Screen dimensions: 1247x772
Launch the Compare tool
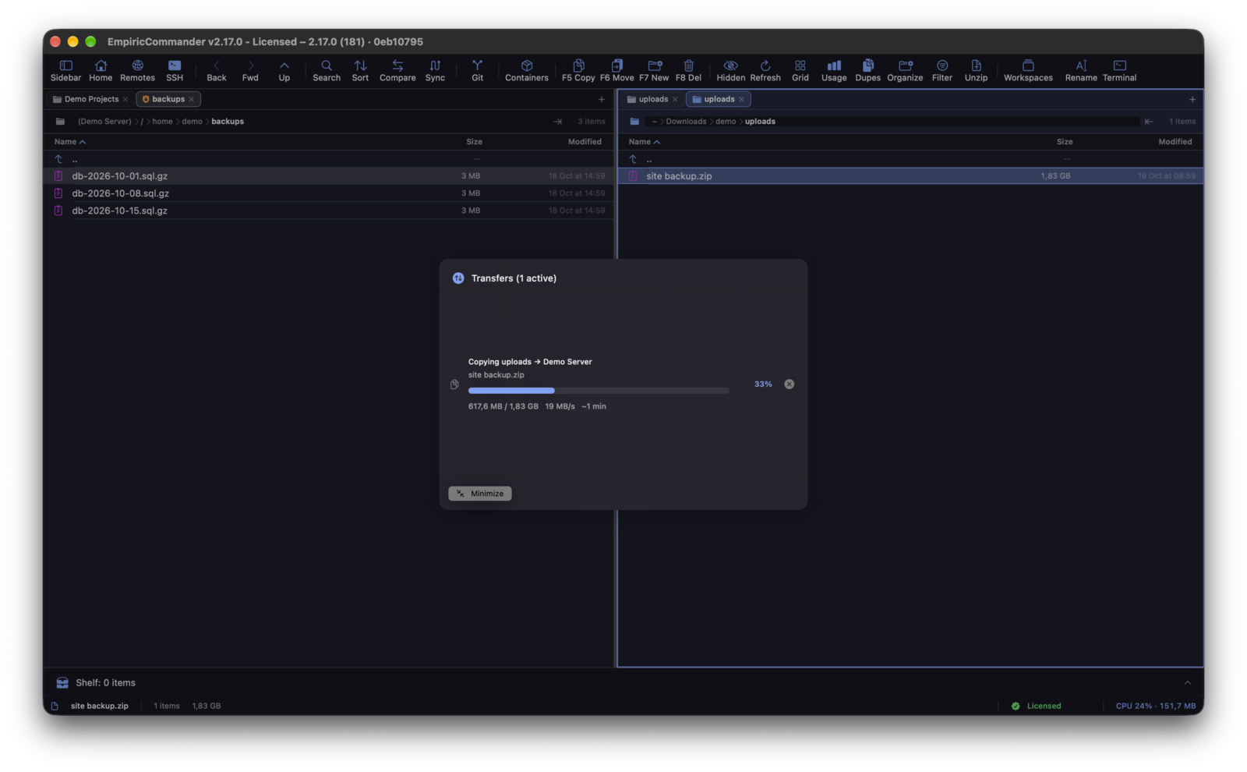click(x=397, y=70)
